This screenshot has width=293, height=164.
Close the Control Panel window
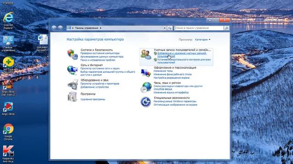click(224, 20)
